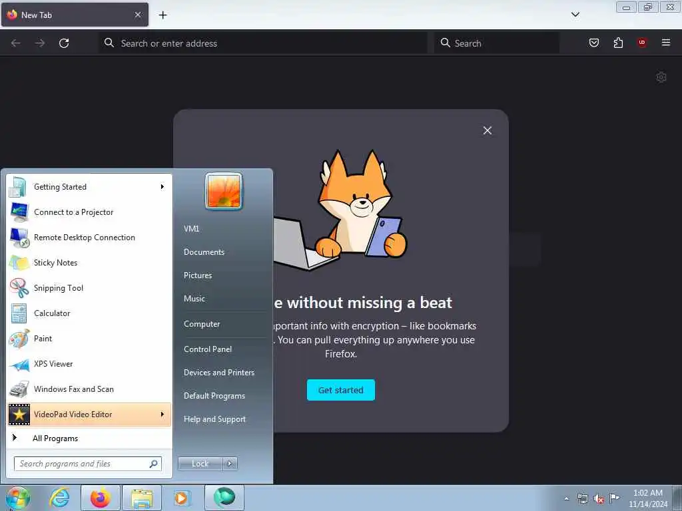Viewport: 682px width, 511px height.
Task: Switch to Firefox taskbar icon
Action: click(x=100, y=498)
